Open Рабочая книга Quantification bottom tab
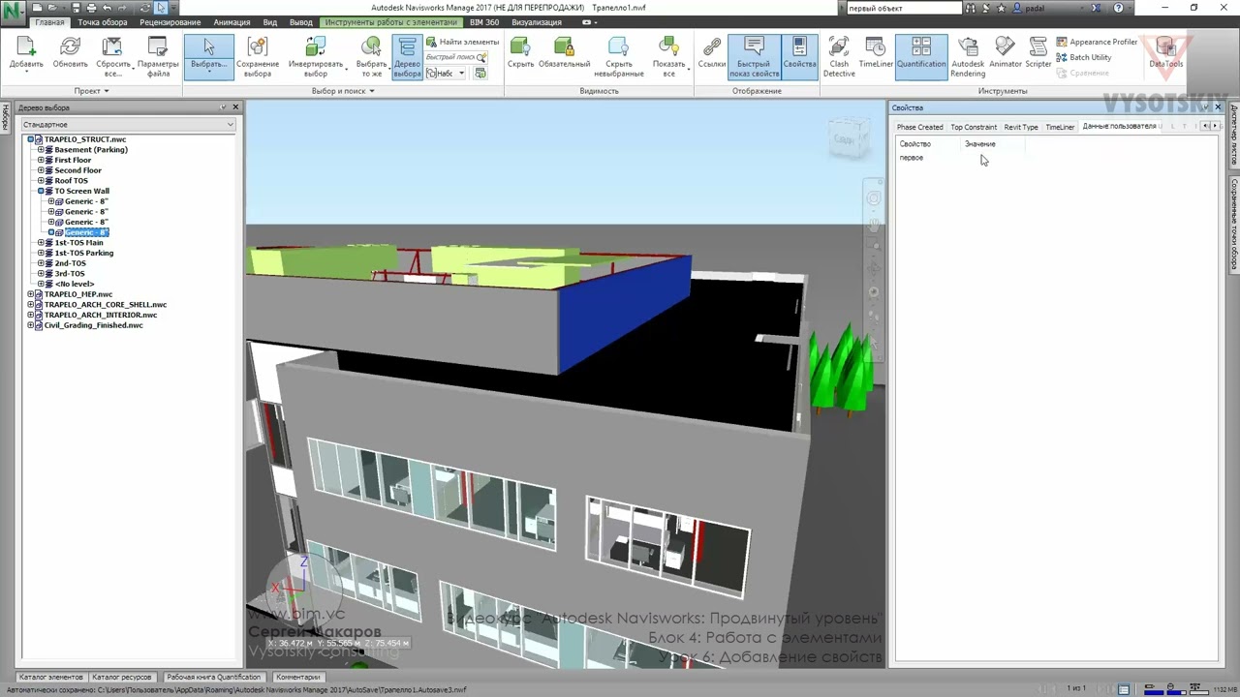 click(x=213, y=677)
